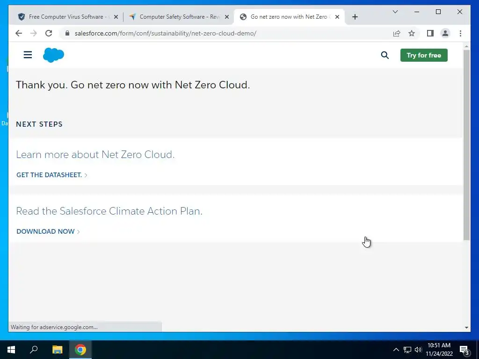Viewport: 479px width, 359px height.
Task: Open the volume speaker tray icon
Action: (x=418, y=350)
